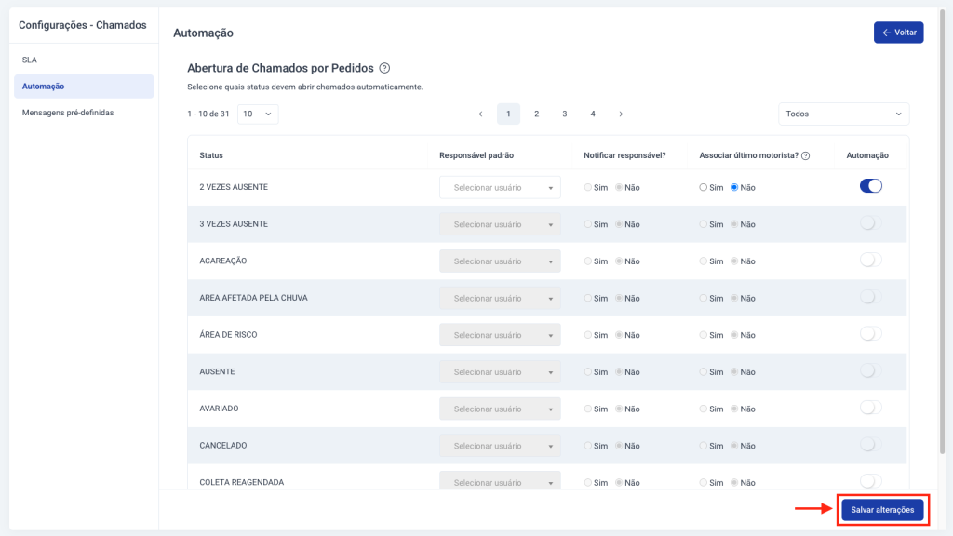Click info icon next to Associar último motorista
Viewport: 953px width, 536px height.
click(805, 155)
